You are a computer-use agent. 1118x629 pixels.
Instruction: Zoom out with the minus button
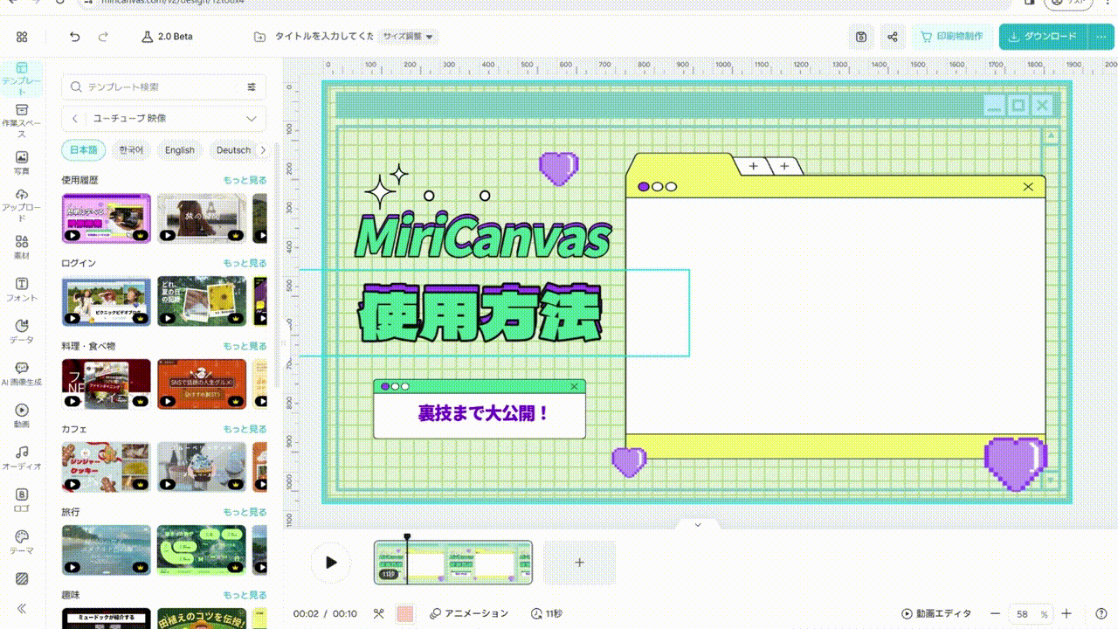[x=995, y=614]
